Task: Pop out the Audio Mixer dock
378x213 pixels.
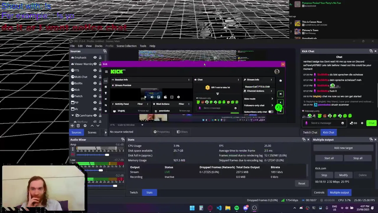Action: 123,140
